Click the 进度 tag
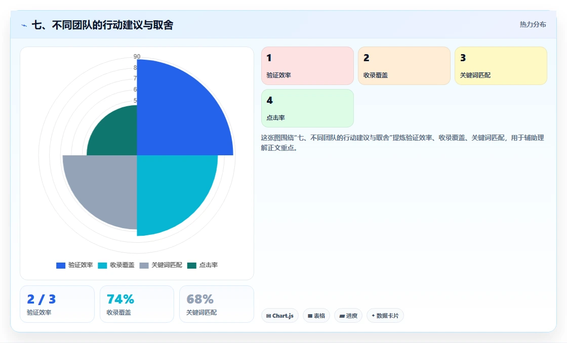This screenshot has width=567, height=343. coord(348,316)
